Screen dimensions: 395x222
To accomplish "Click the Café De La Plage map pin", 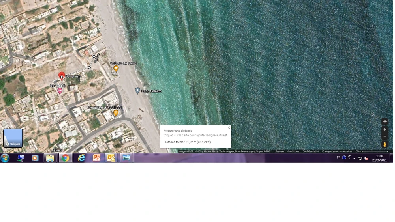I will click(116, 69).
